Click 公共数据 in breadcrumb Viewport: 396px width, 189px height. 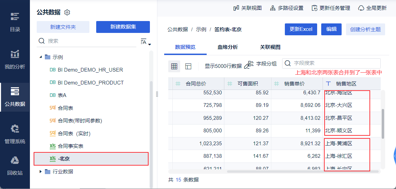[177, 30]
